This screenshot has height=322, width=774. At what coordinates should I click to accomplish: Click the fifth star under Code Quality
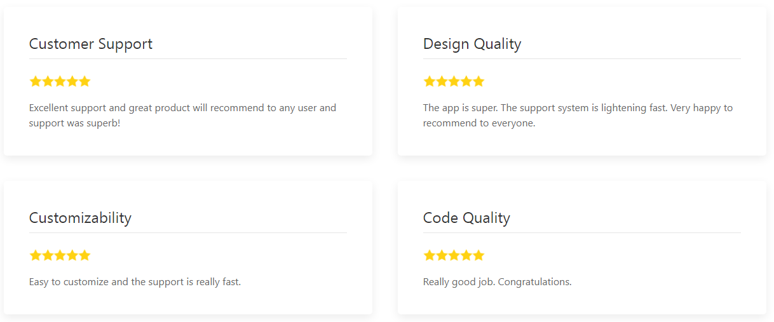[479, 255]
